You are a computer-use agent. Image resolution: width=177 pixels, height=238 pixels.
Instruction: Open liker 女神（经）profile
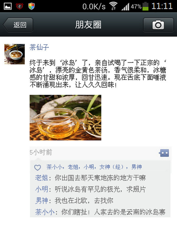(x=112, y=167)
